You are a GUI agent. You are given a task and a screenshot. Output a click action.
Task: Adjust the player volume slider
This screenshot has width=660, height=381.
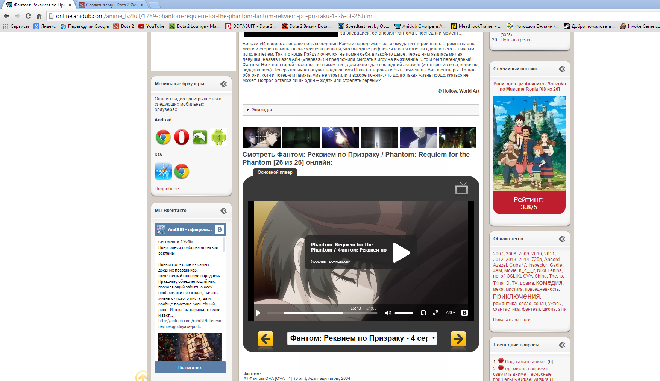coord(404,313)
